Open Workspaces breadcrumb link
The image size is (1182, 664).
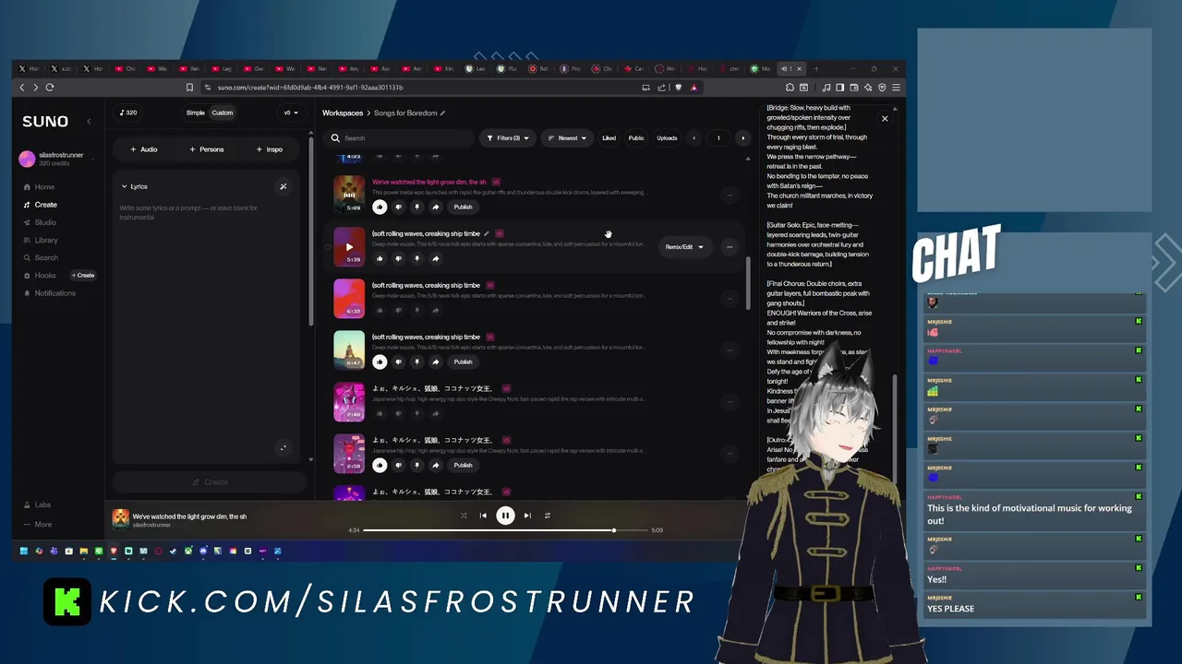343,113
